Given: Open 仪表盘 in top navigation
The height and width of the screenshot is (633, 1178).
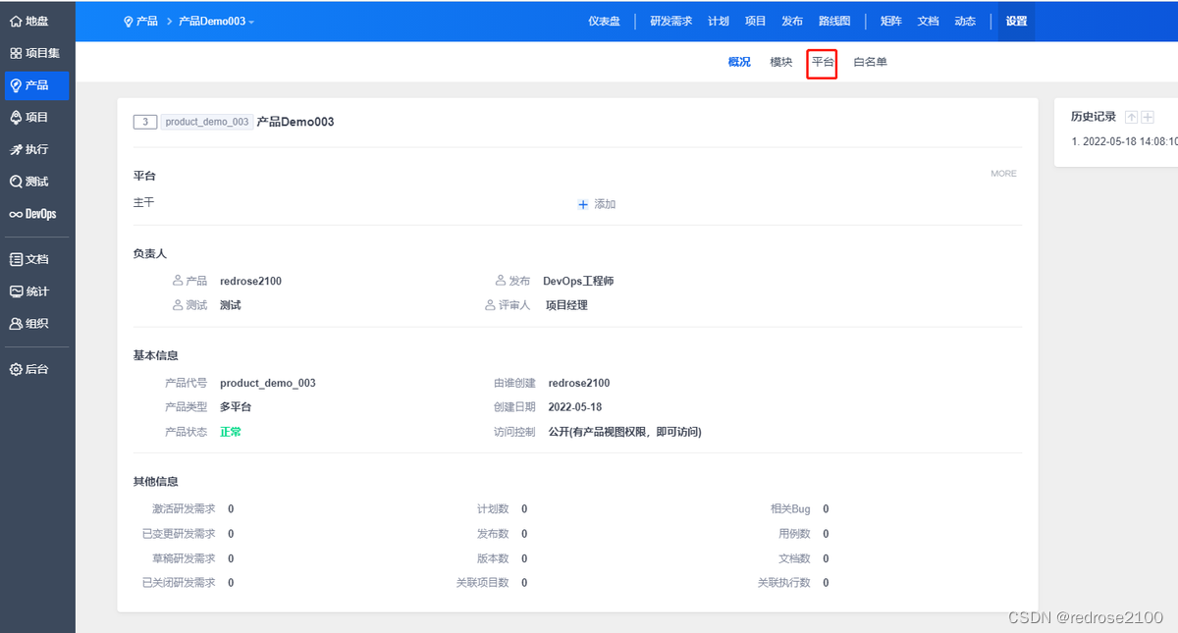Looking at the screenshot, I should [604, 21].
